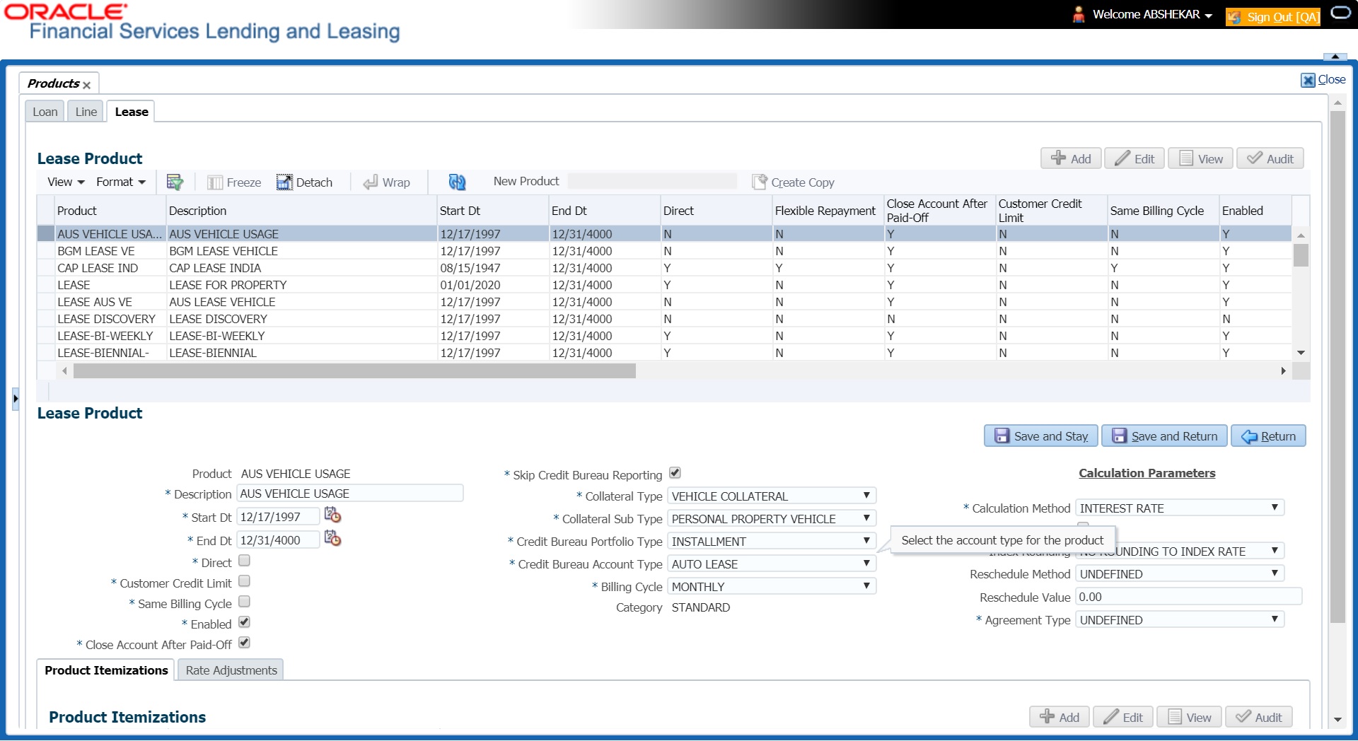Edit the Product Itemizations entry

coord(1123,717)
